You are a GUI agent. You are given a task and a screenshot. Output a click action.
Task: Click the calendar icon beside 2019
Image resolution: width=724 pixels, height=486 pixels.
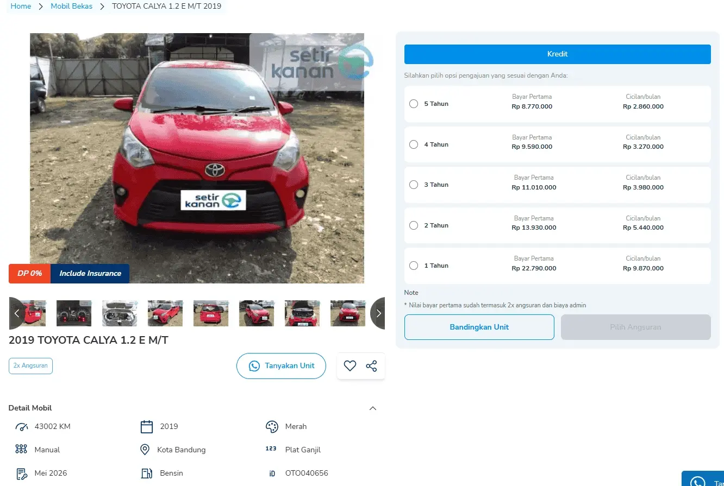(x=147, y=427)
